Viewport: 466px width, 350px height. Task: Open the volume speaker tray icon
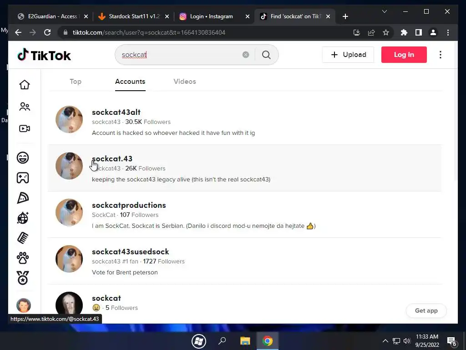[x=407, y=341]
